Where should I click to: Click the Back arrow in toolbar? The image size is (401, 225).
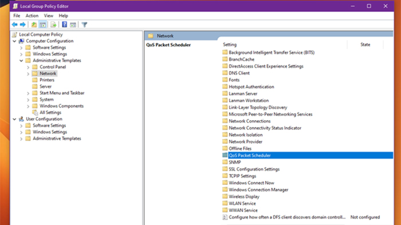coord(14,25)
